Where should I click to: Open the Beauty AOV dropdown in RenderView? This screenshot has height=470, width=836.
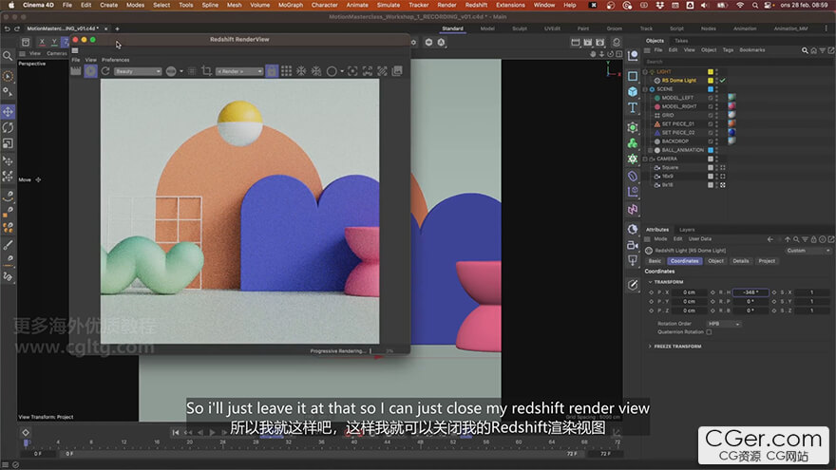click(138, 71)
